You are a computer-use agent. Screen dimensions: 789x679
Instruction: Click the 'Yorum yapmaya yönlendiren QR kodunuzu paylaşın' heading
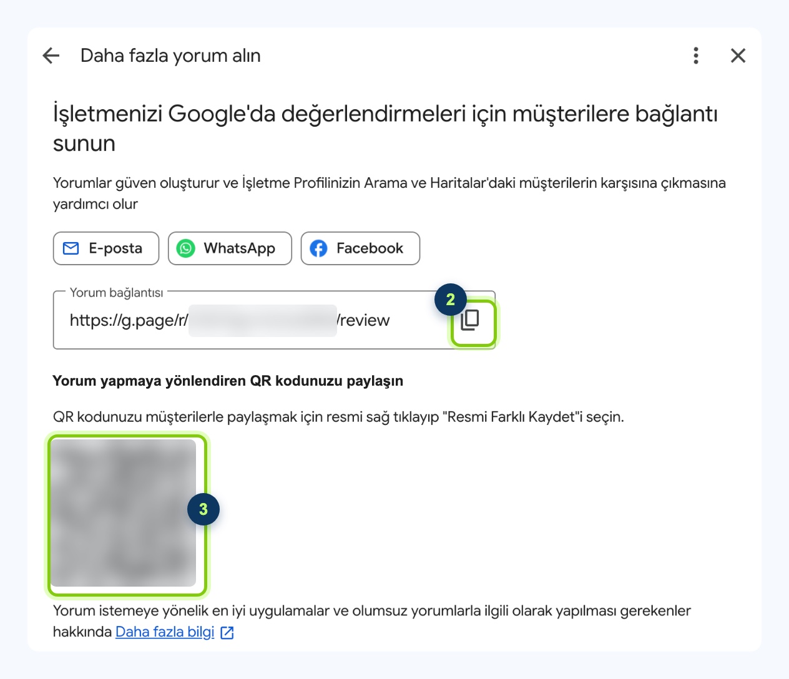228,381
